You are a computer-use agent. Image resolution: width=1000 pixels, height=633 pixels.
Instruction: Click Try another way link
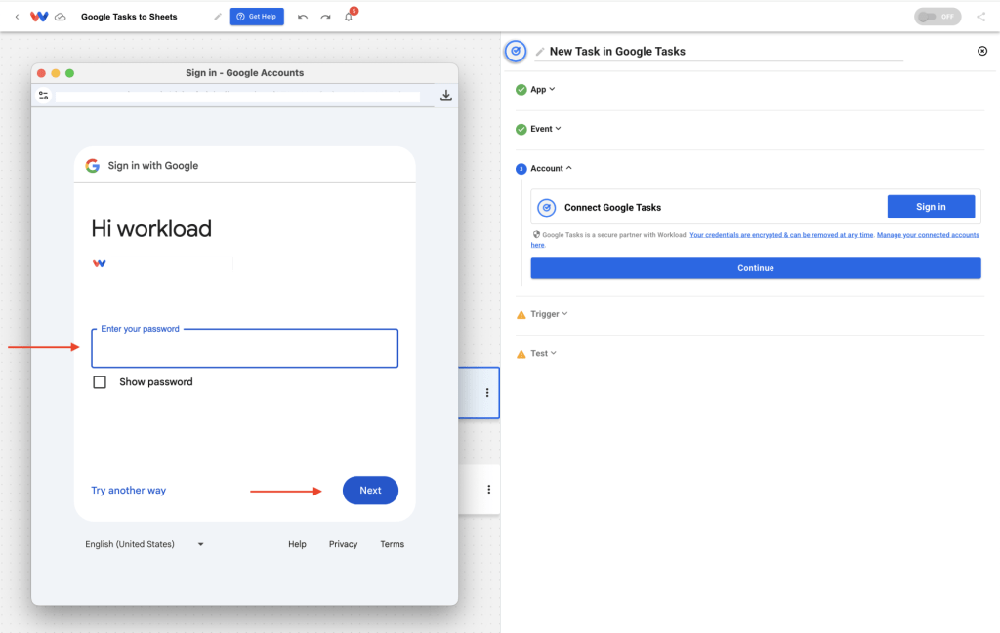click(x=128, y=491)
